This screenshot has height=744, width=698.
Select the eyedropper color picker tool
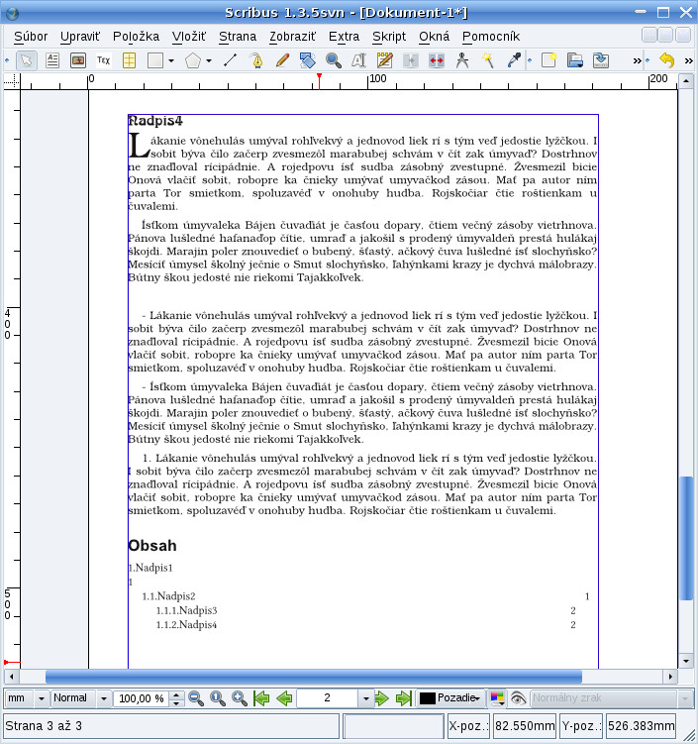(514, 60)
